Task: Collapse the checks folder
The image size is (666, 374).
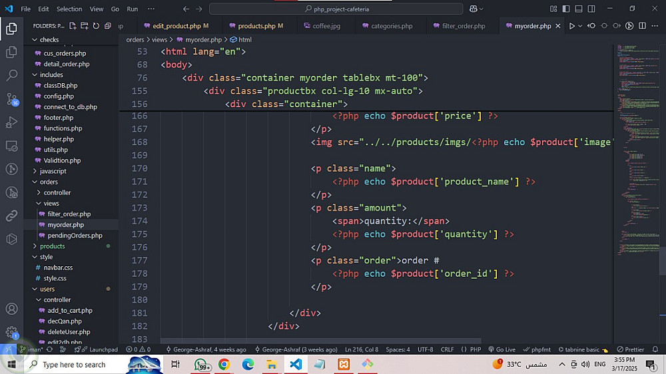Action: coord(49,39)
